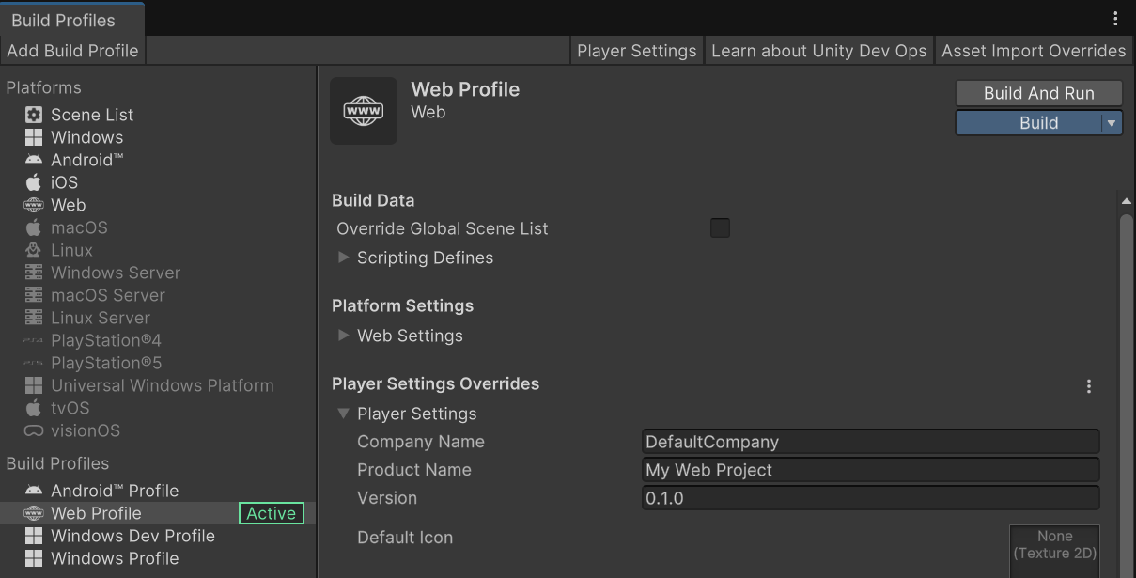Select the Android™ platform row
Image resolution: width=1136 pixels, height=578 pixels.
[x=158, y=160]
